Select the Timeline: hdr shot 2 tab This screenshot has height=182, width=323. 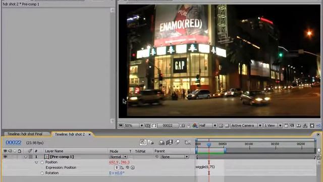[70, 134]
